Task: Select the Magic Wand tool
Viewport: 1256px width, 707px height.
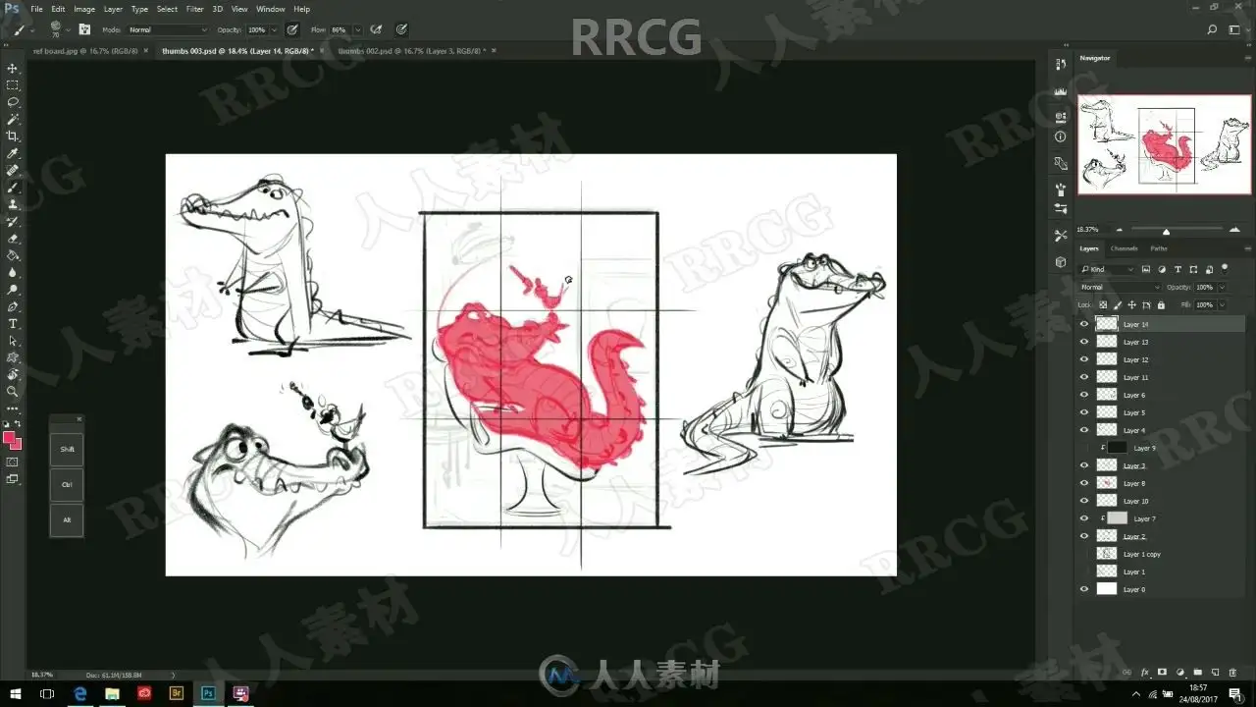Action: pos(13,119)
